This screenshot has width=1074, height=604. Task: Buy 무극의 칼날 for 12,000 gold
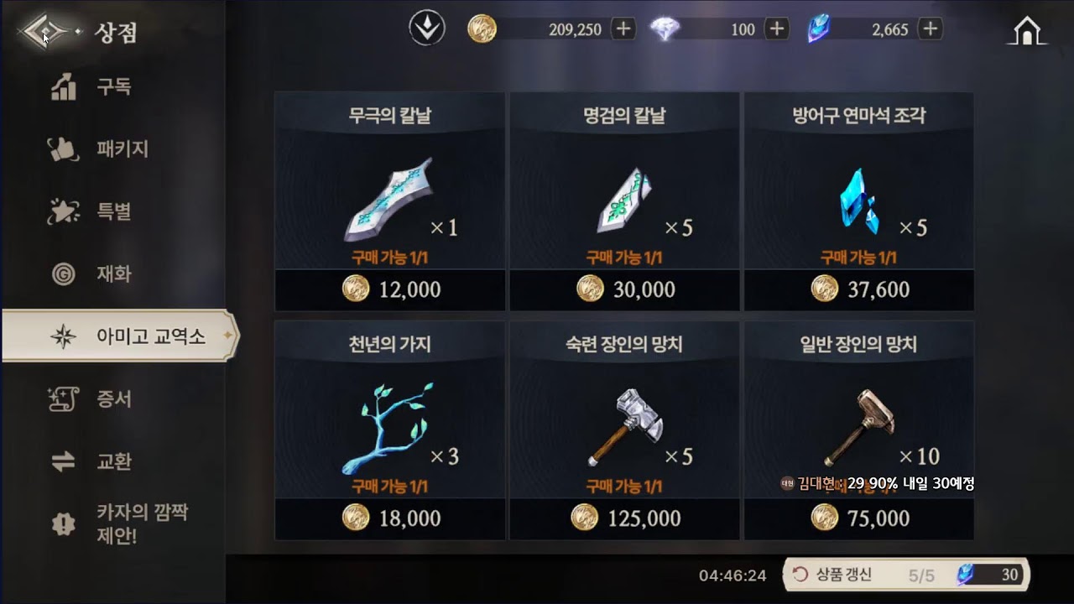click(x=390, y=290)
